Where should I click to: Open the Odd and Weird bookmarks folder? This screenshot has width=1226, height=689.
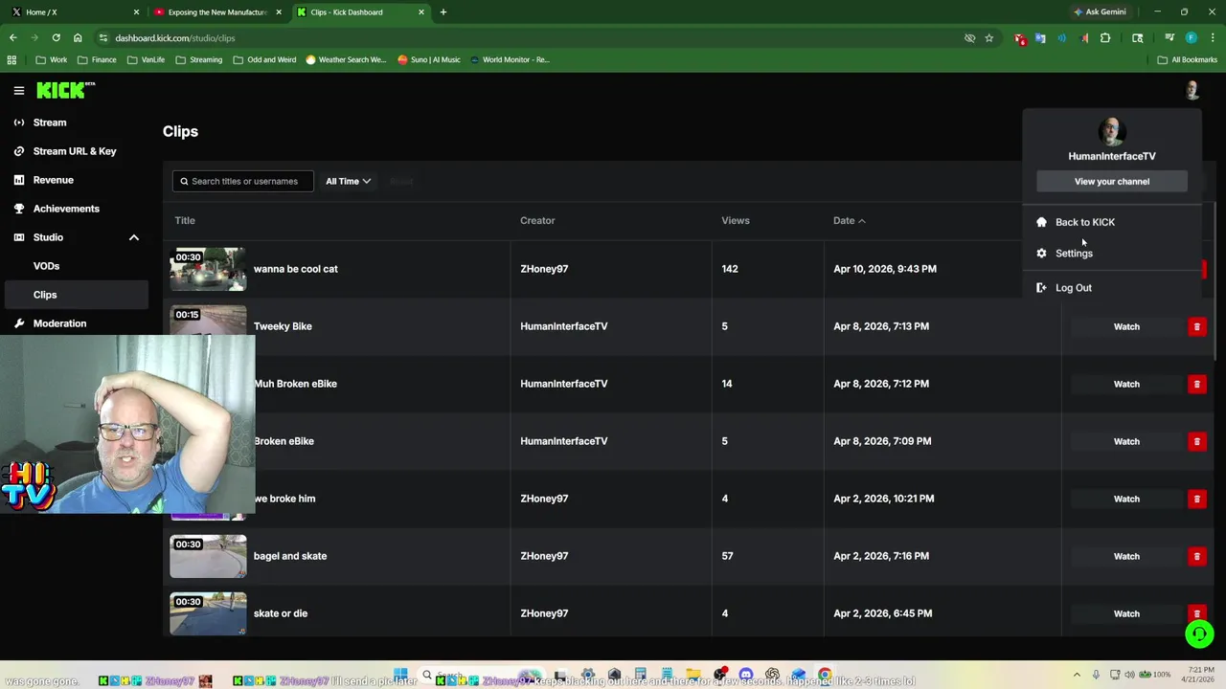point(264,59)
